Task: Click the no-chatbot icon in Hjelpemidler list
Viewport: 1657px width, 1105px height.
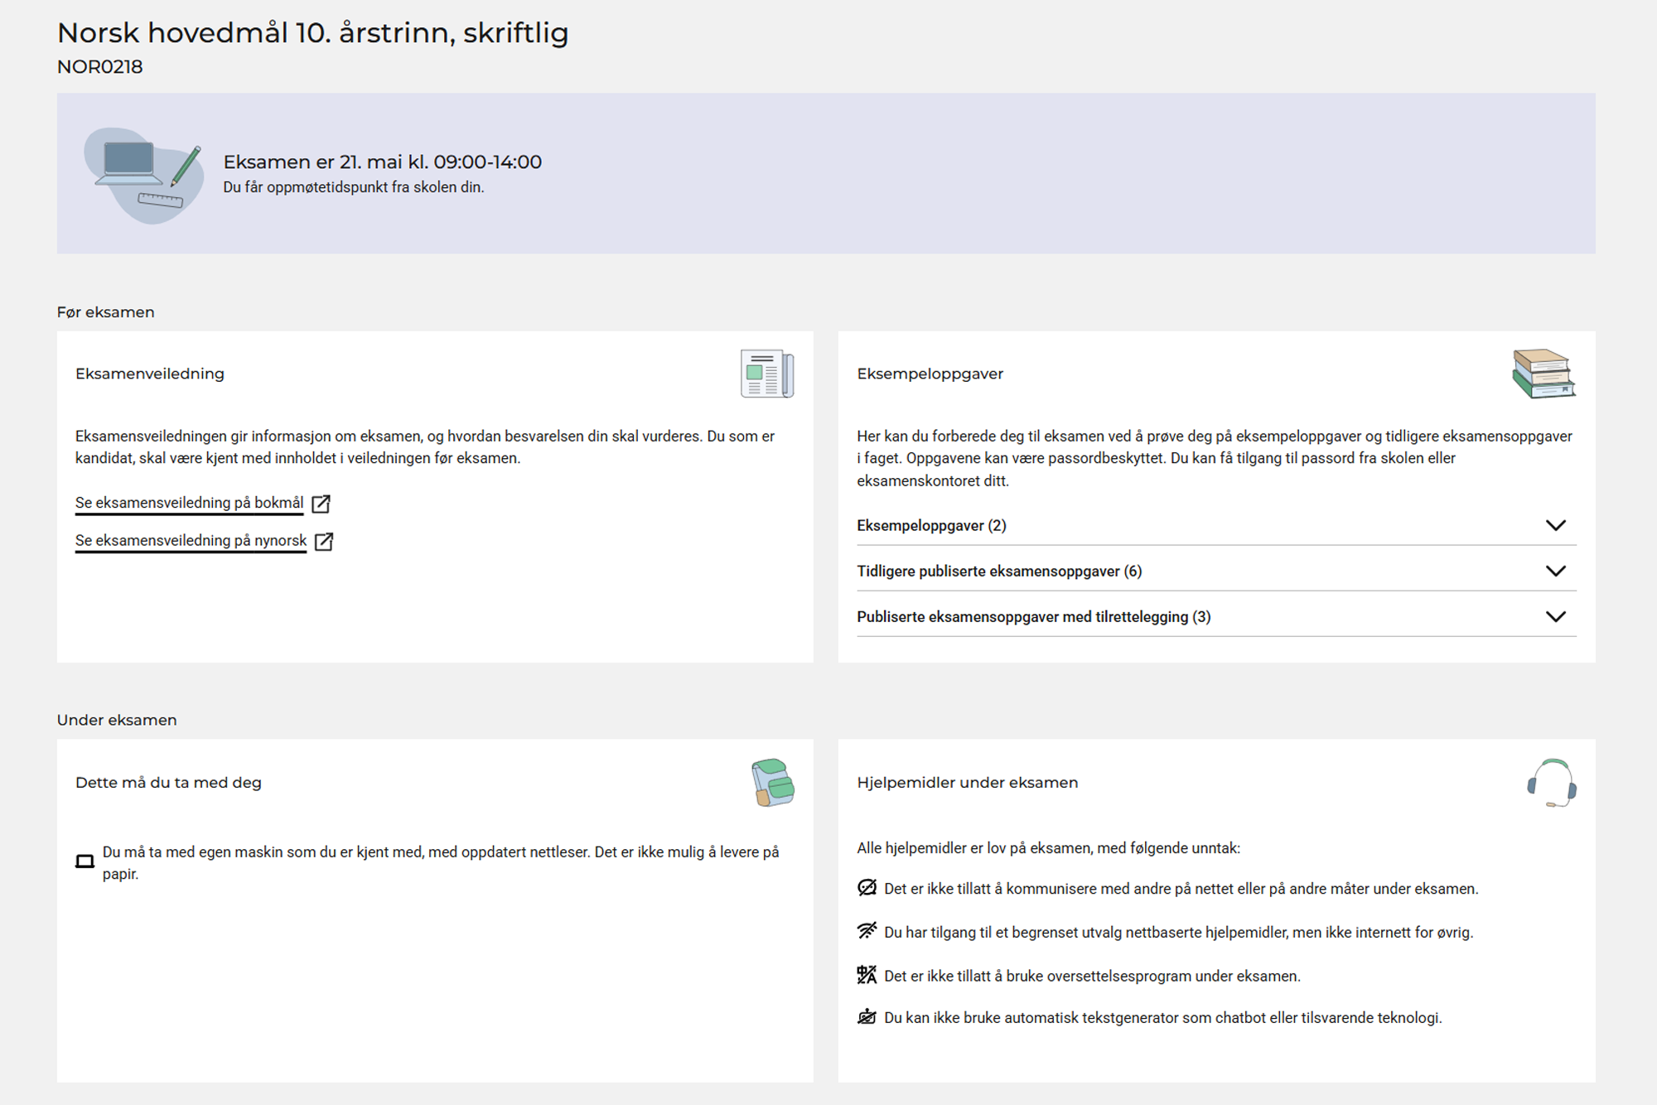Action: pos(867,1017)
